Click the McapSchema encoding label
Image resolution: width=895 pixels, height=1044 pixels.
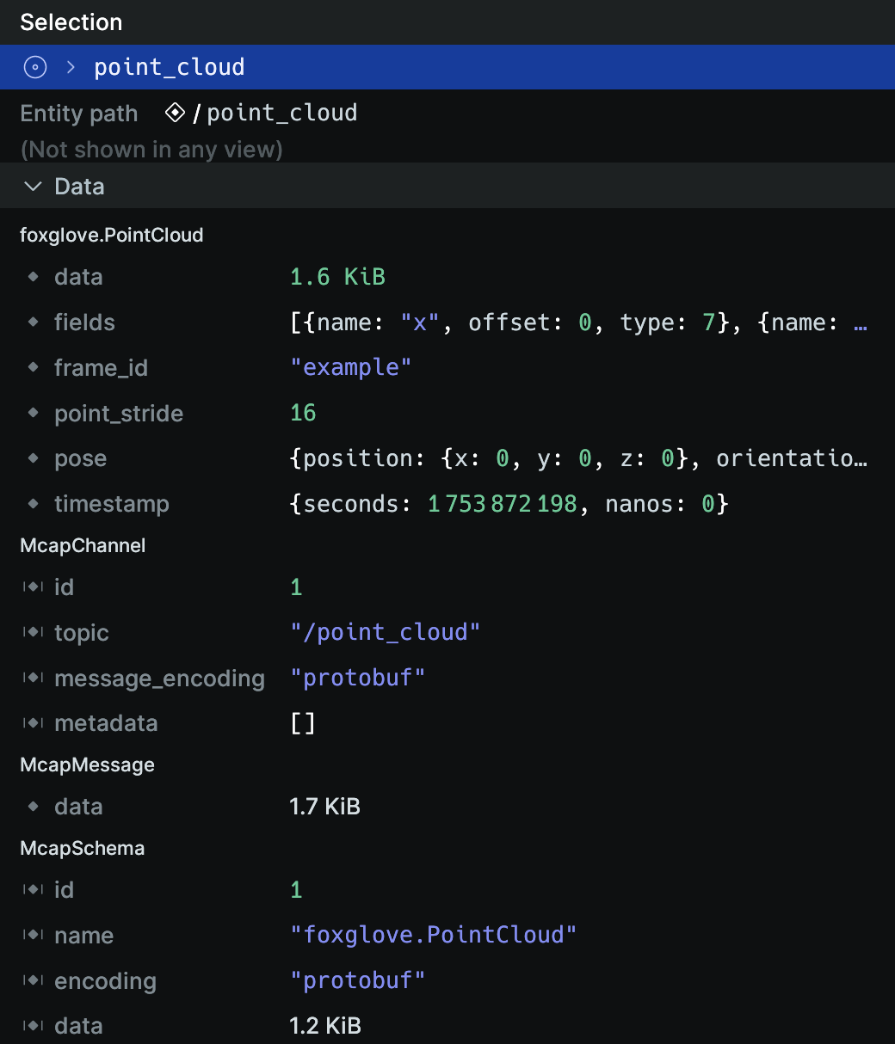105,981
